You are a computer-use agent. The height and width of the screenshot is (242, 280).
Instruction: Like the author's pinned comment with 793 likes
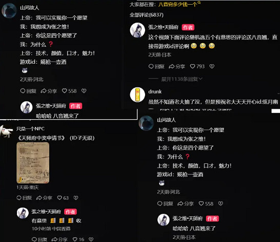(x=197, y=66)
